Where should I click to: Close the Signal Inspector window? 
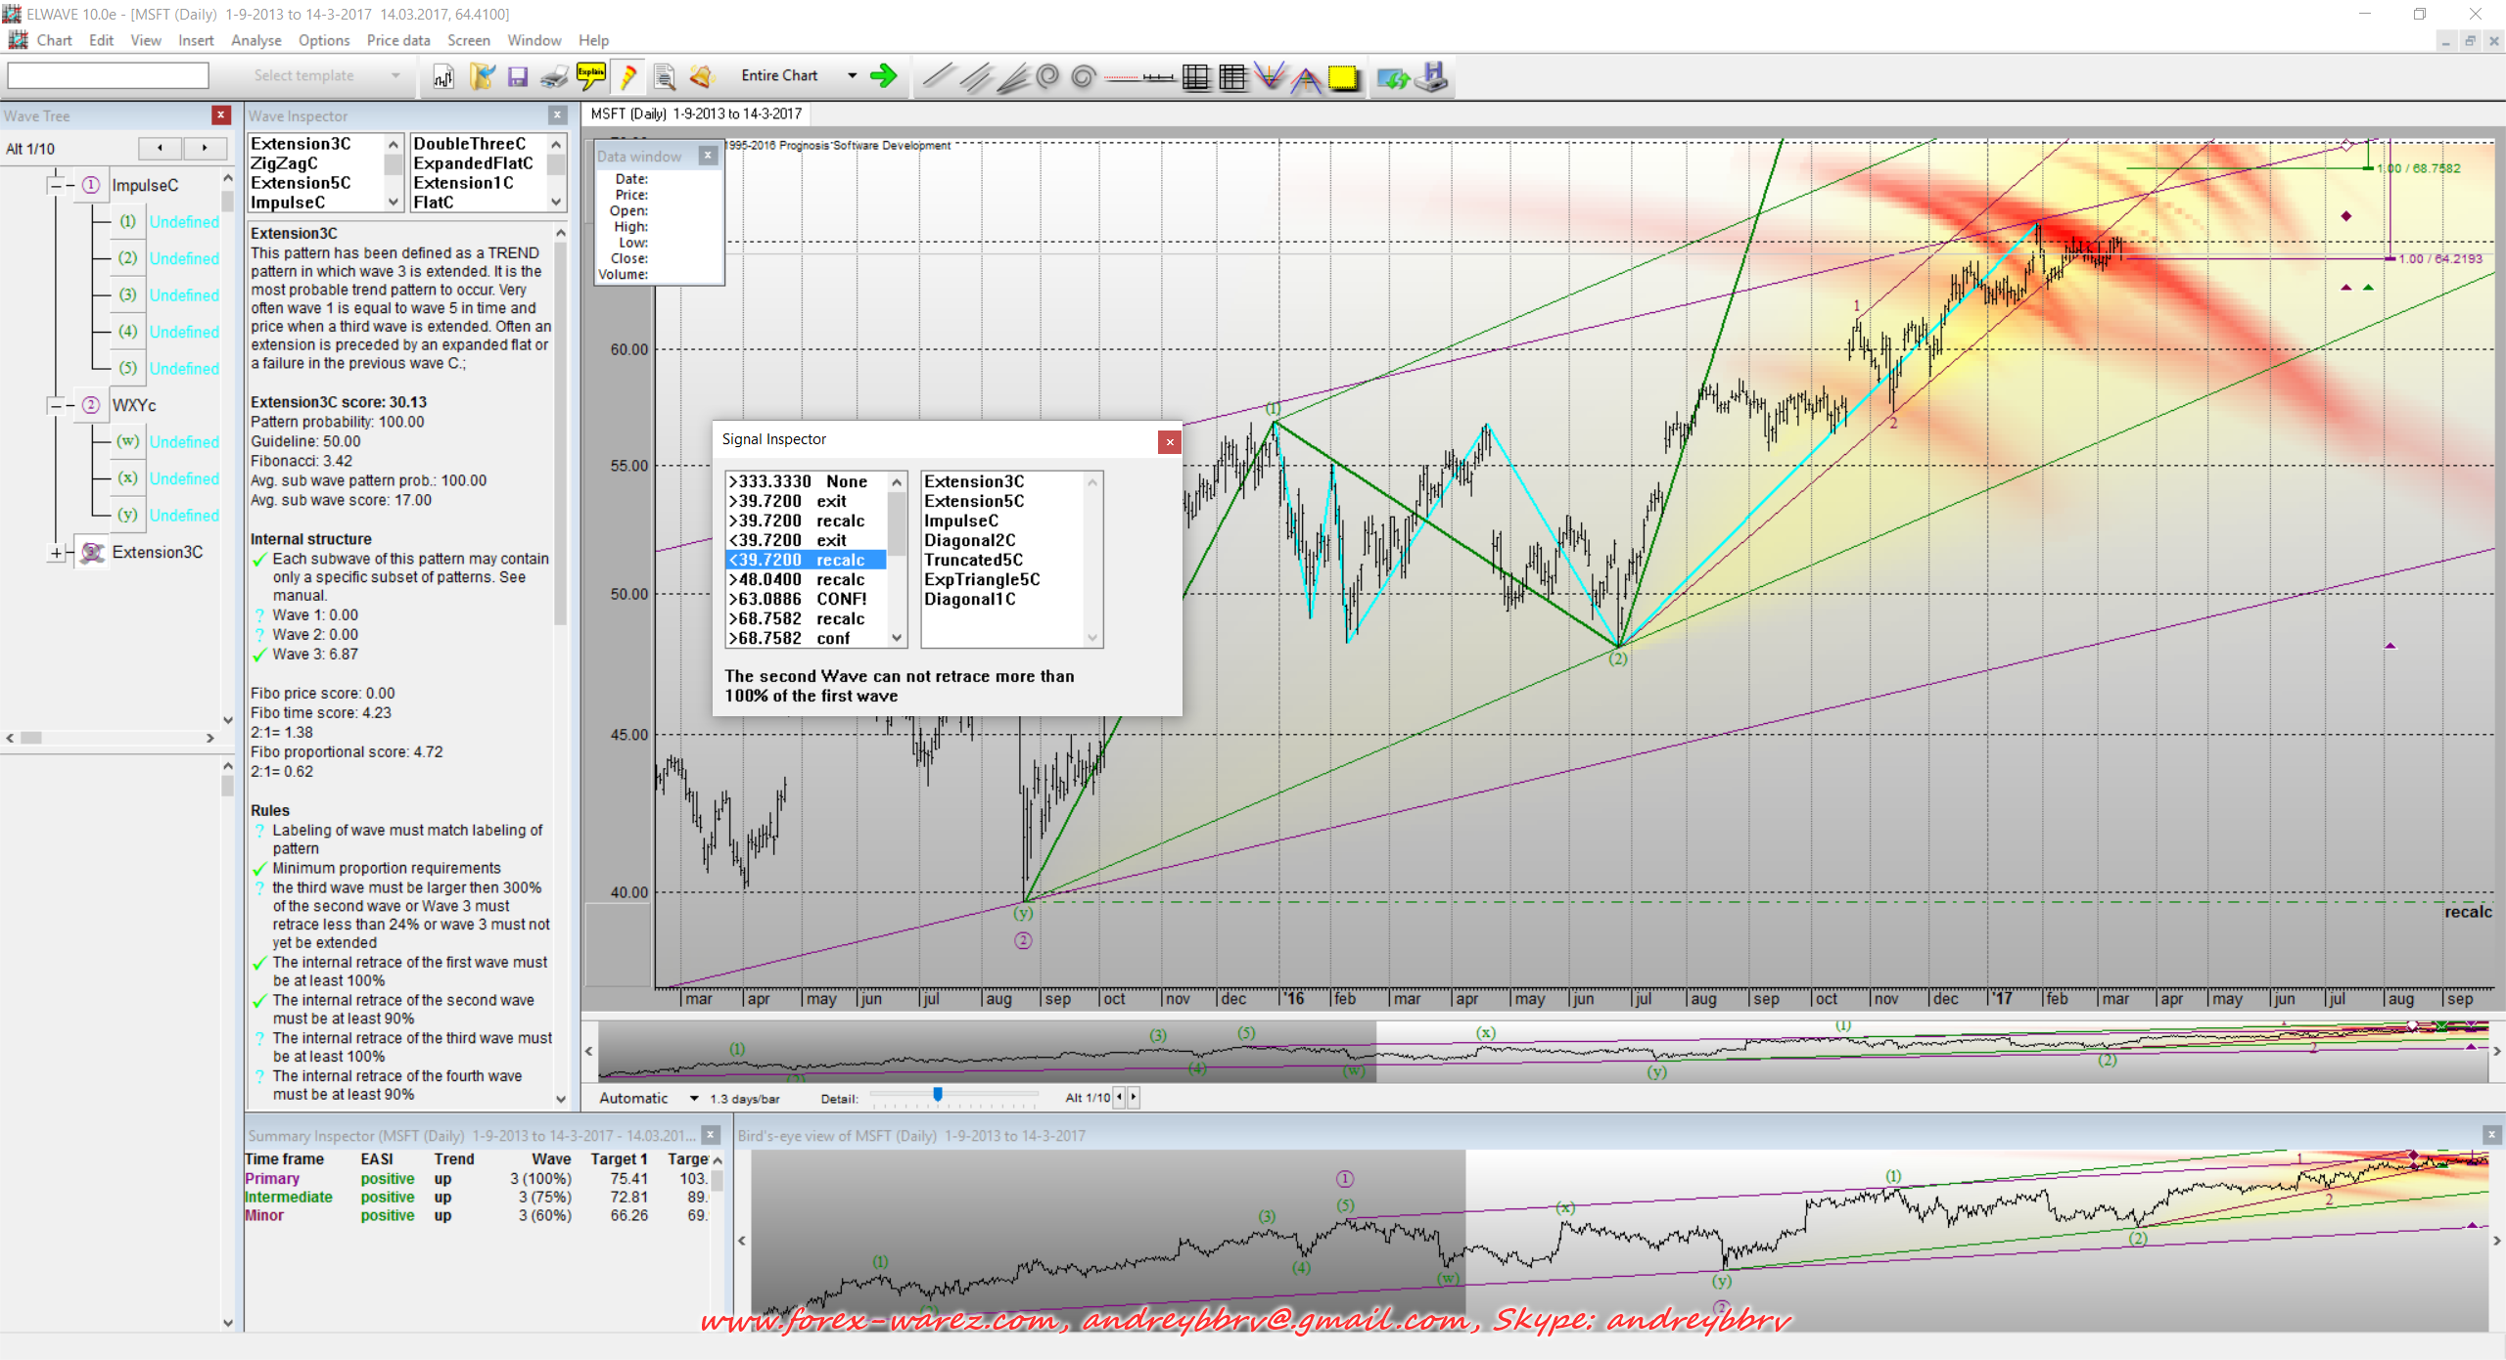click(x=1169, y=442)
